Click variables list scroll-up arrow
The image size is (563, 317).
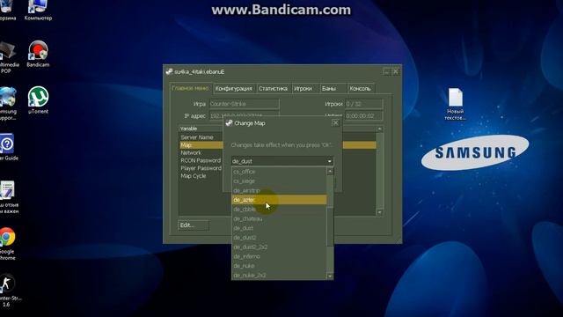[380, 129]
